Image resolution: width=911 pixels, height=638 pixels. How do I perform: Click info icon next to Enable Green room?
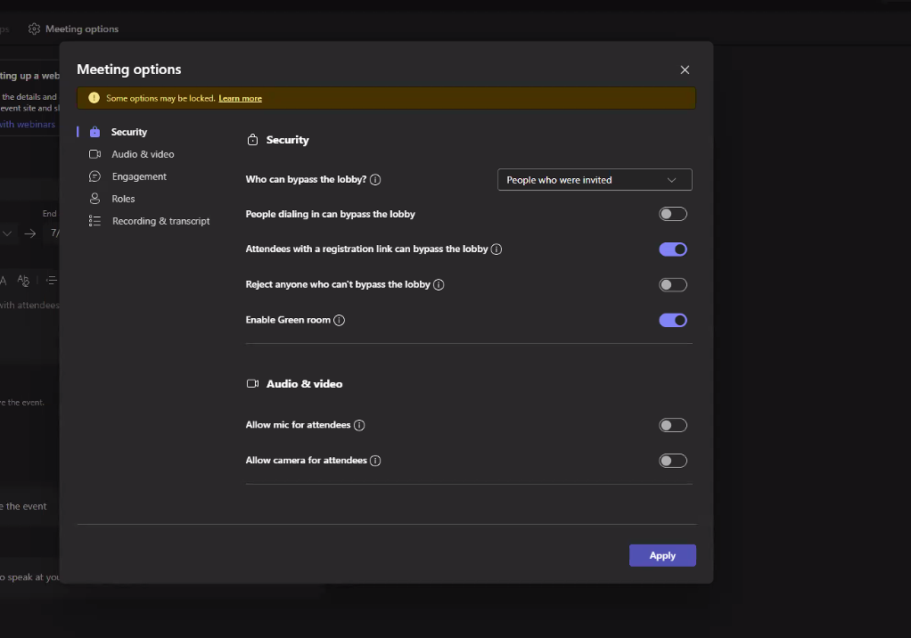tap(339, 320)
